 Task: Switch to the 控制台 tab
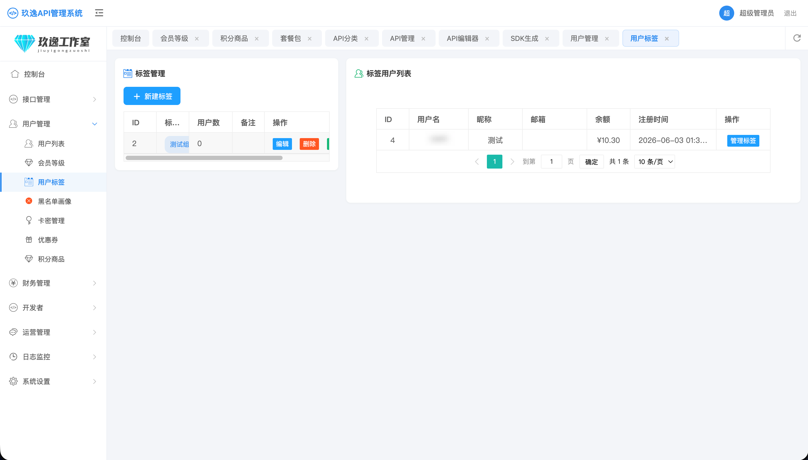tap(130, 38)
